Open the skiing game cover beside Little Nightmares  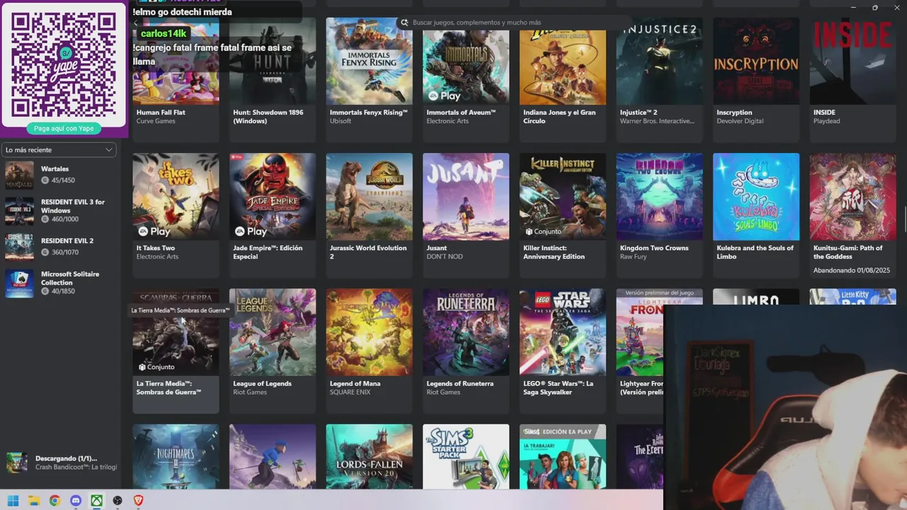point(272,456)
